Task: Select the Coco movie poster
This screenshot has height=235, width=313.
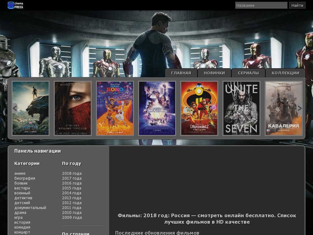Action: (x=115, y=108)
